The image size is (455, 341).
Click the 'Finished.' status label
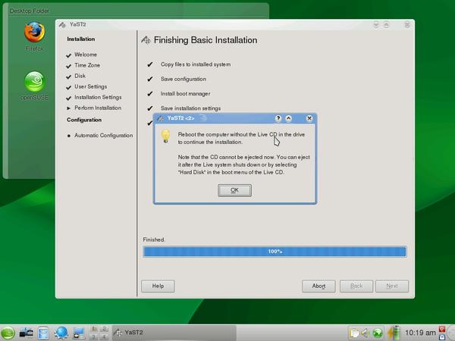click(x=153, y=239)
